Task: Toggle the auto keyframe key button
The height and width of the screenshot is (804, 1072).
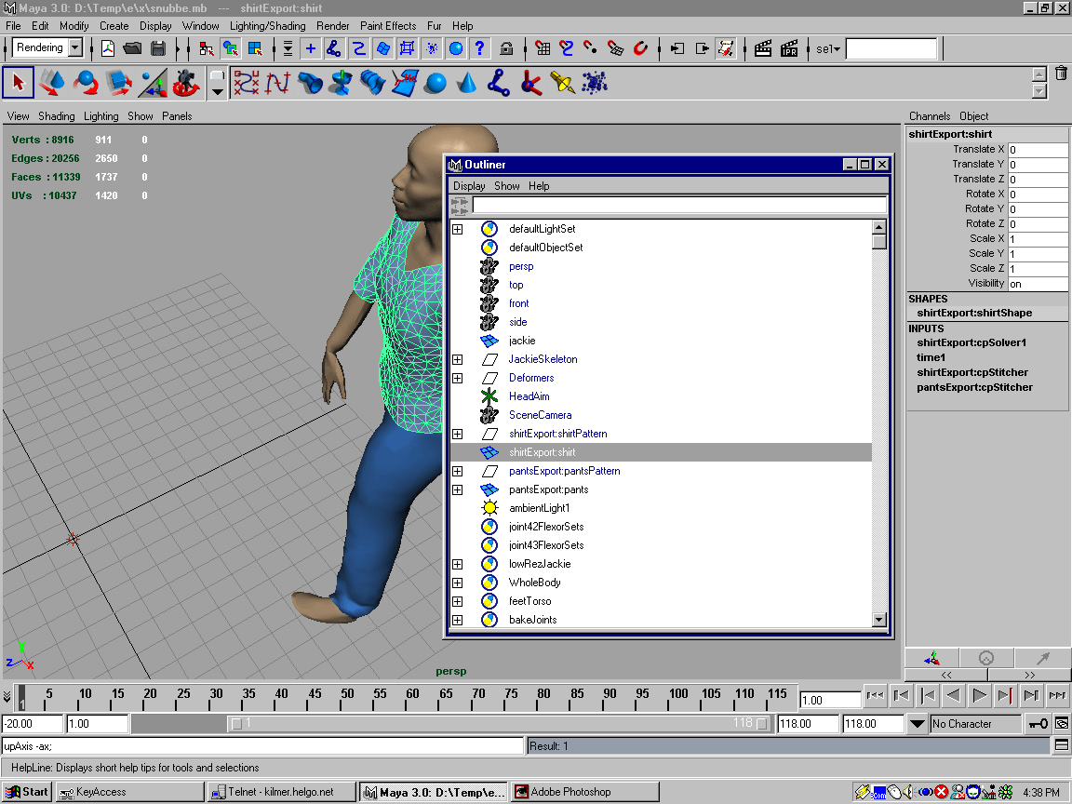Action: (1038, 723)
